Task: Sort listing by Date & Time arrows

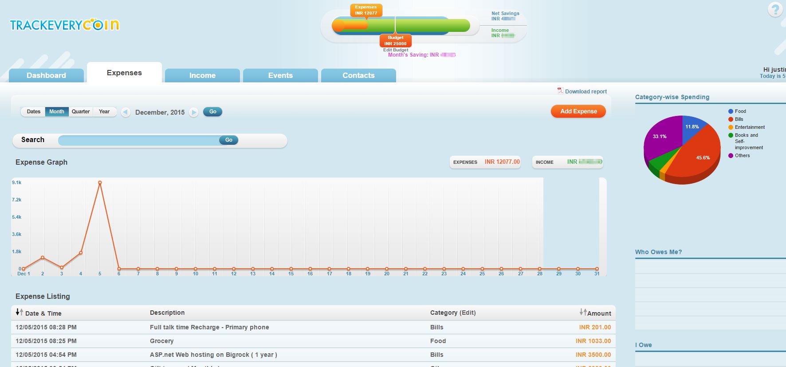Action: (x=19, y=312)
